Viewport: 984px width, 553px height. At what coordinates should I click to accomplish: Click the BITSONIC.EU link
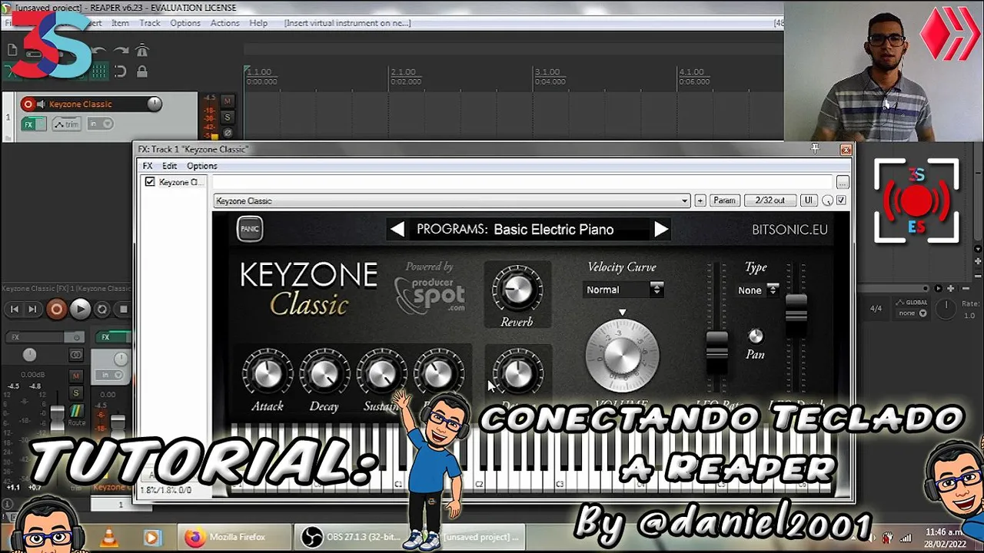pyautogui.click(x=790, y=230)
